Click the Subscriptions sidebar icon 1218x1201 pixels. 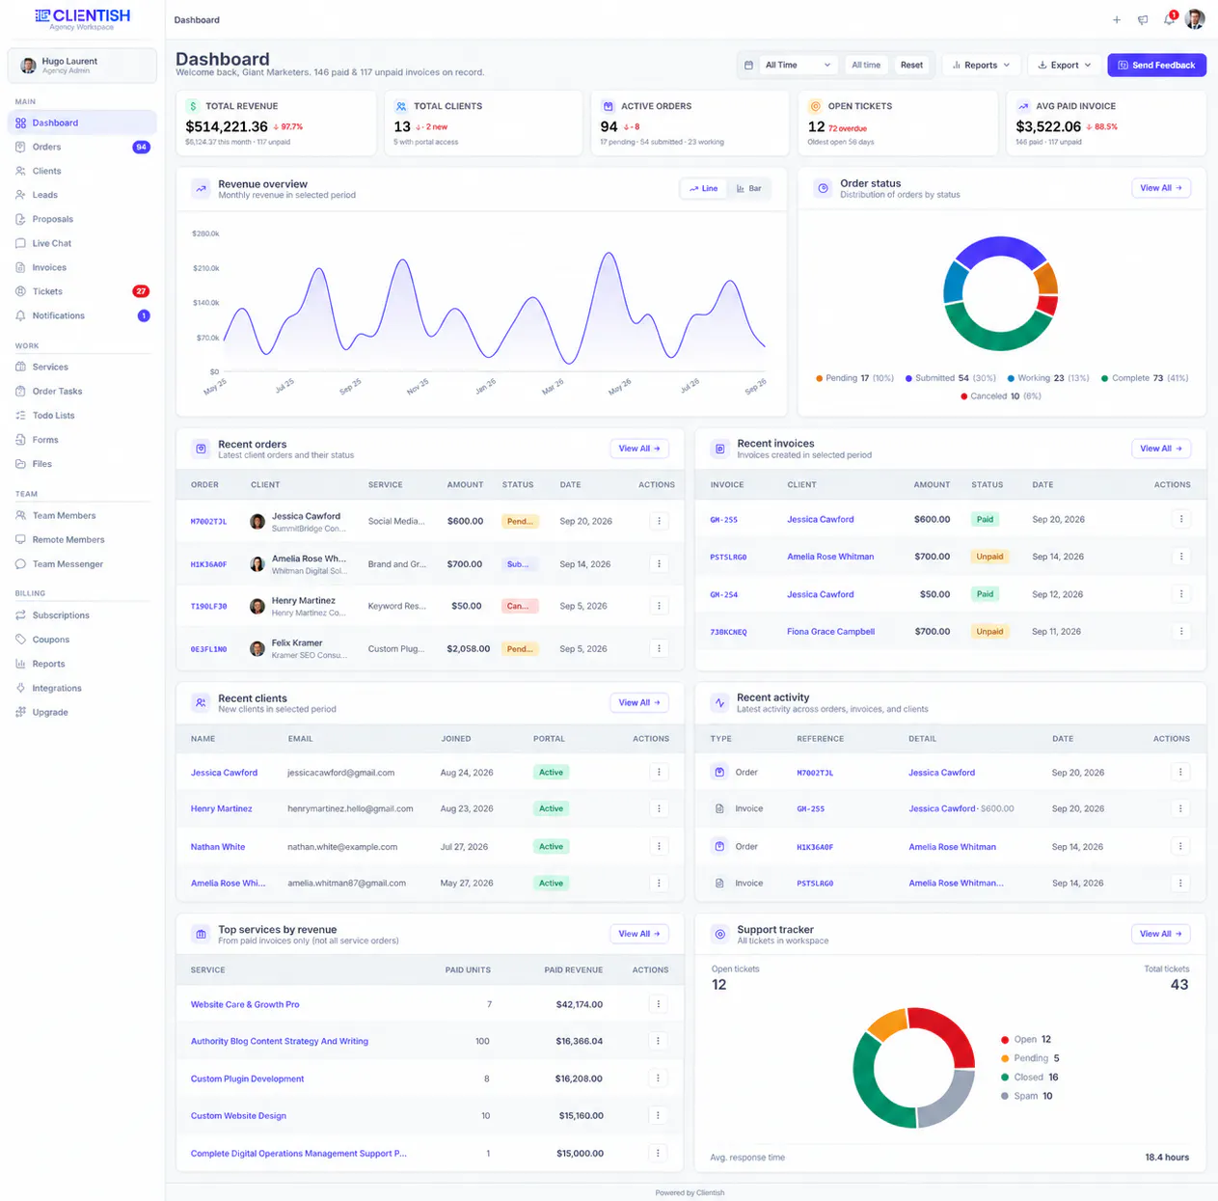tap(20, 615)
